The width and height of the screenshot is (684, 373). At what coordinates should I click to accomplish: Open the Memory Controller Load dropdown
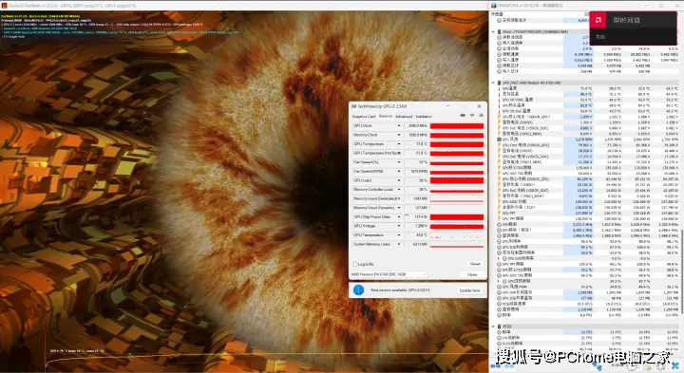[399, 190]
